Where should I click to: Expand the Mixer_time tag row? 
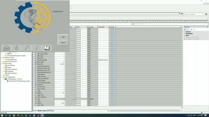click(36, 64)
